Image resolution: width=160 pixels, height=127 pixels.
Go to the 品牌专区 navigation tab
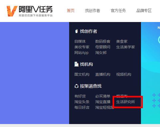(144, 10)
